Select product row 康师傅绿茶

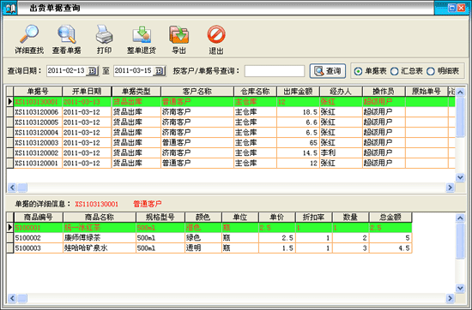(213, 238)
